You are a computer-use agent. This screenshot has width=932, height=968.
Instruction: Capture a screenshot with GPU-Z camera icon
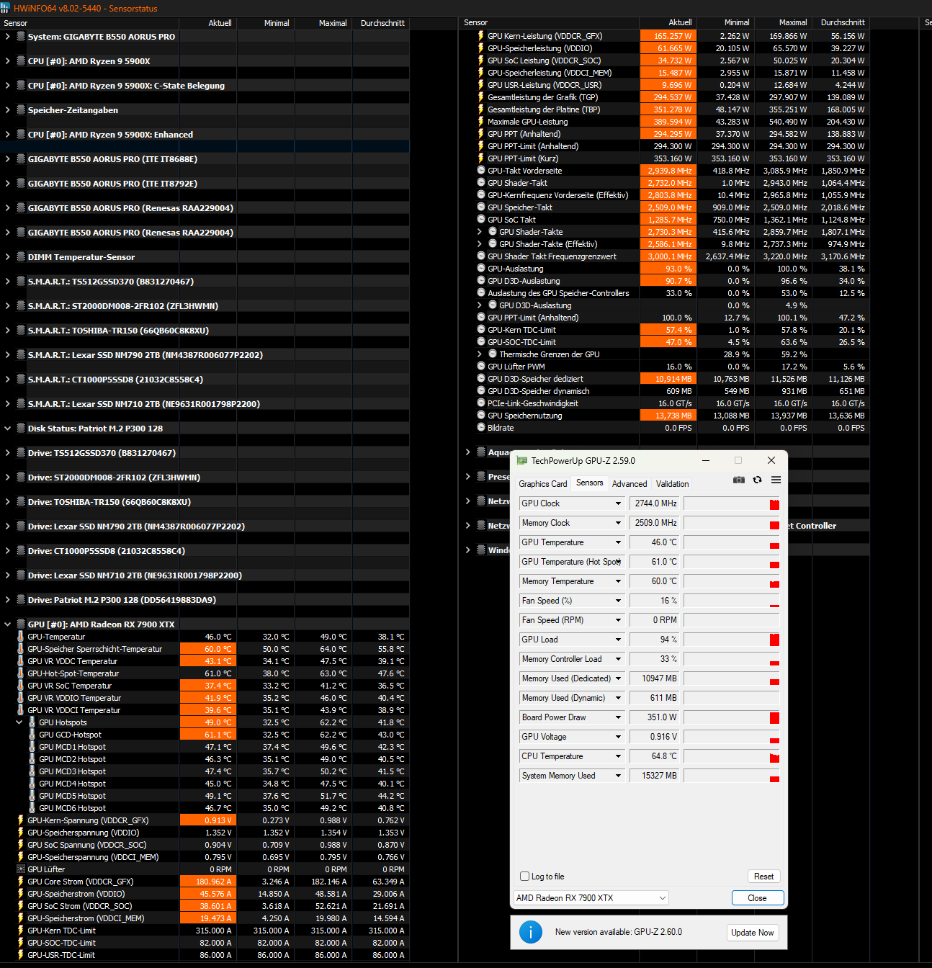(x=738, y=480)
